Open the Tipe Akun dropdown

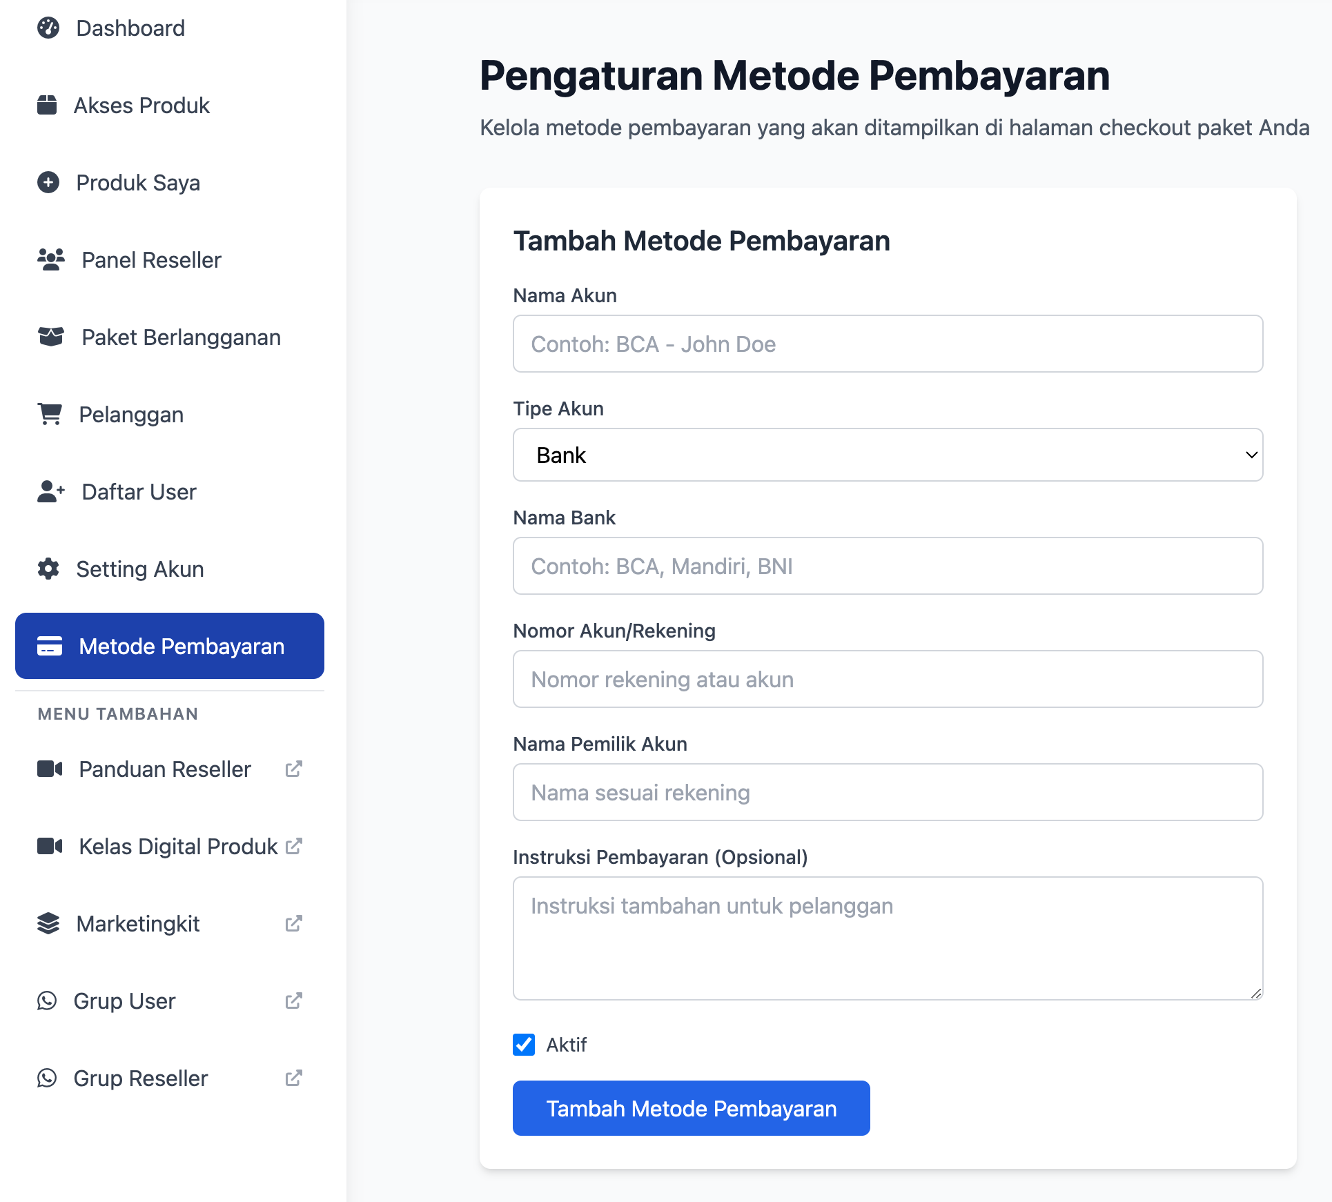click(888, 455)
